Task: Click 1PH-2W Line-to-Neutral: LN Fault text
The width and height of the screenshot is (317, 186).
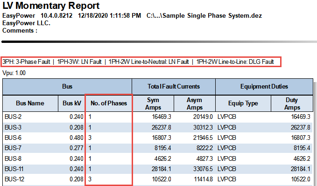Action: (148, 62)
